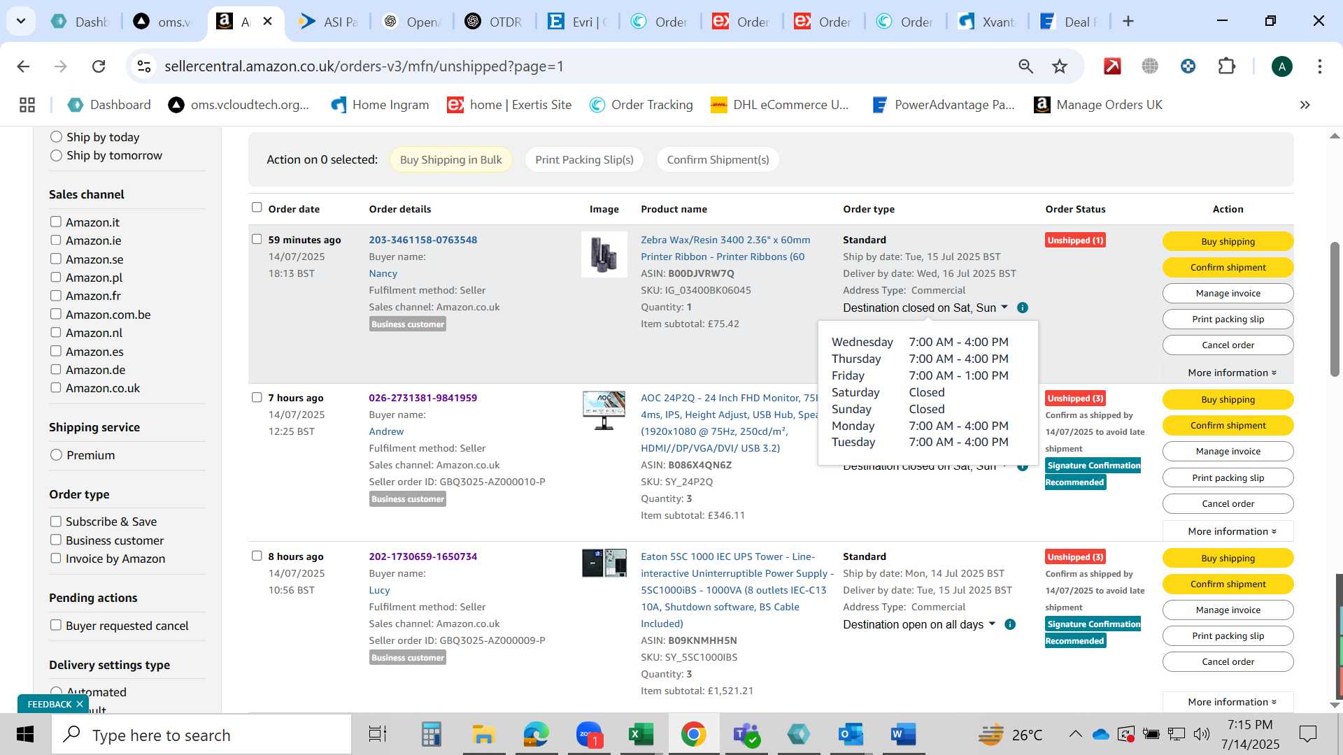Open Microsoft Edge from the taskbar
Screen dimensions: 1343x755
537,735
